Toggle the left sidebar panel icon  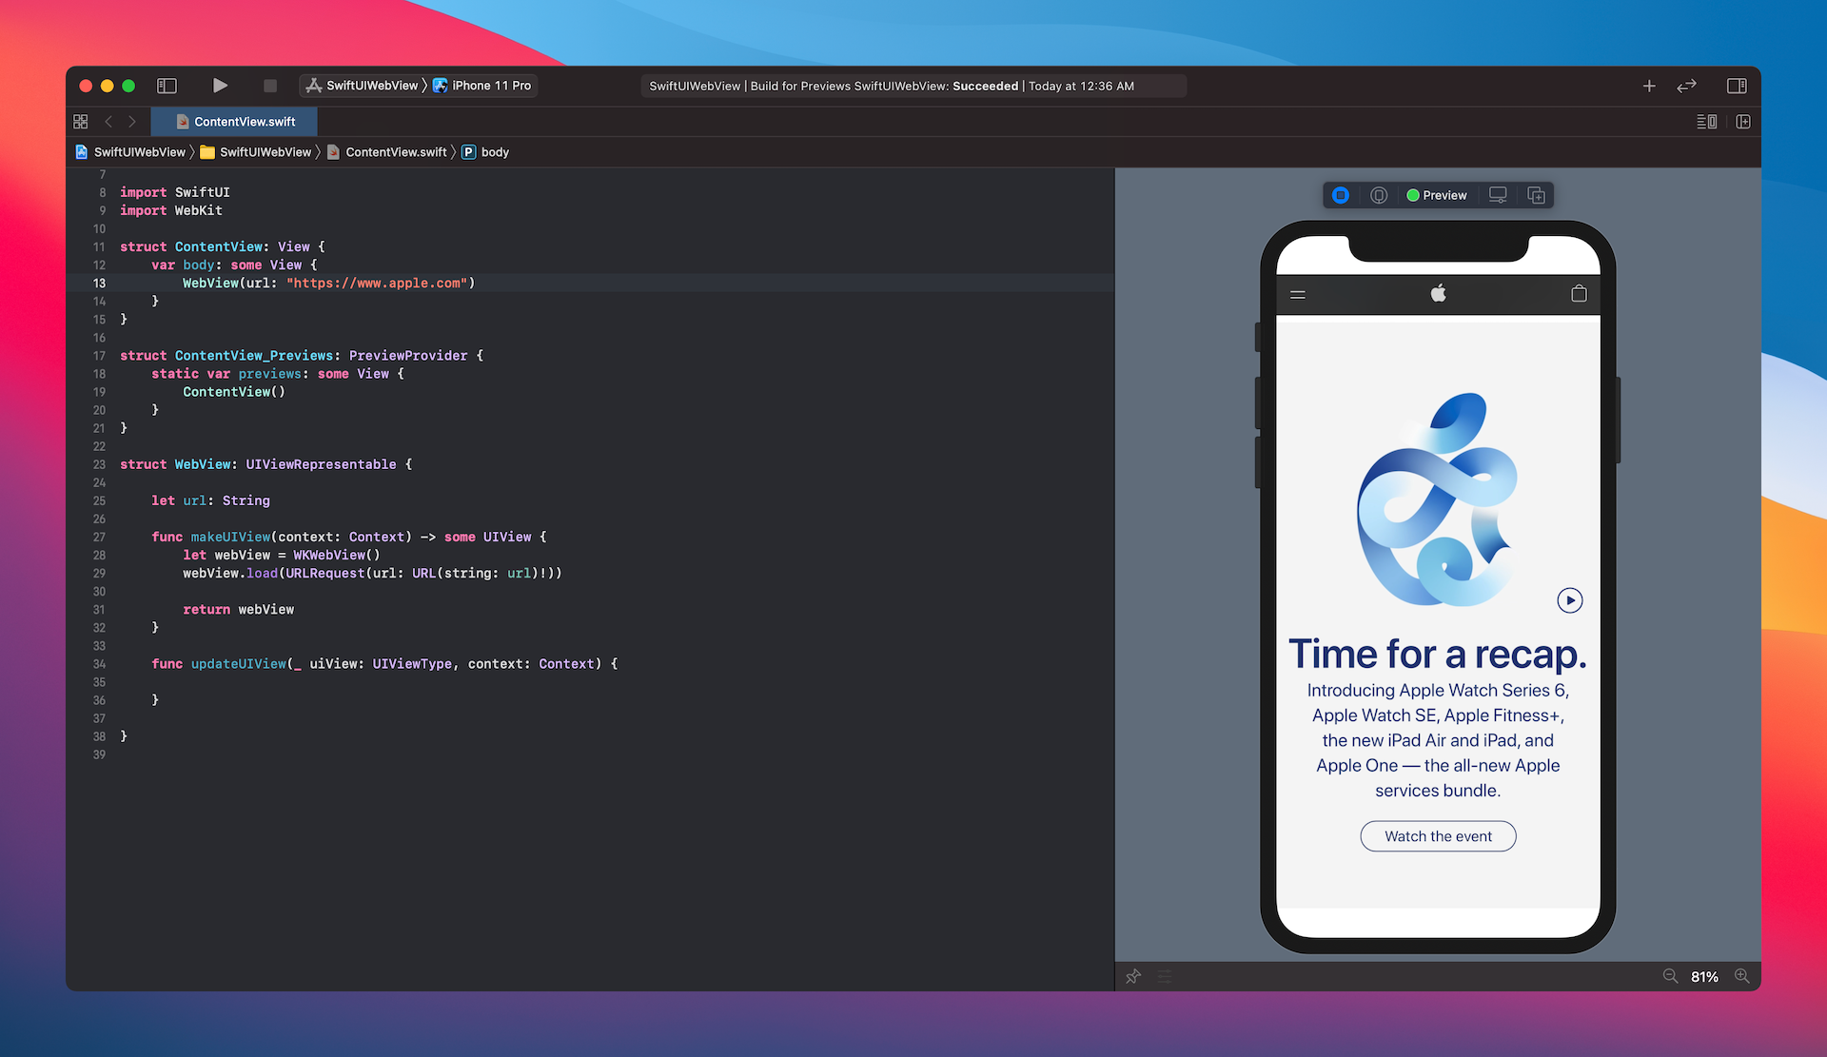point(165,86)
